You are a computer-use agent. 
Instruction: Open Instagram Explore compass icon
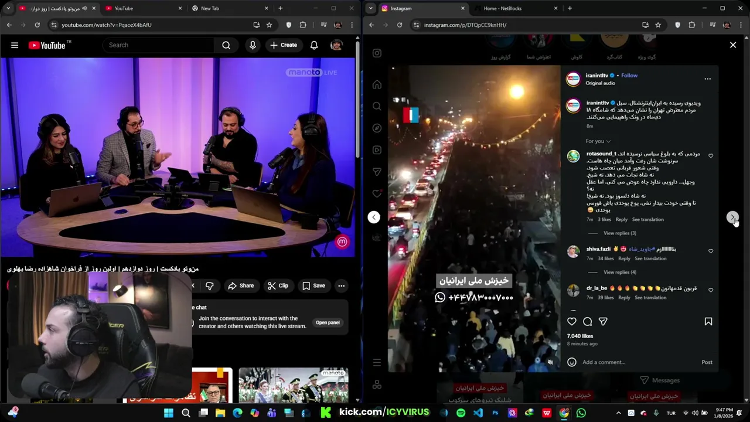tap(377, 128)
